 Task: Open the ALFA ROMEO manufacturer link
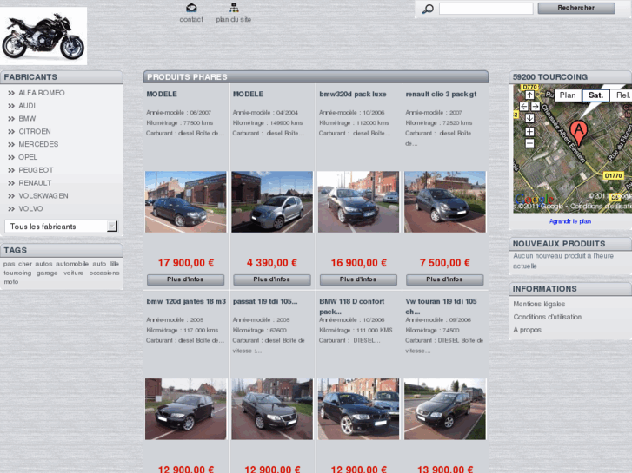coord(42,93)
